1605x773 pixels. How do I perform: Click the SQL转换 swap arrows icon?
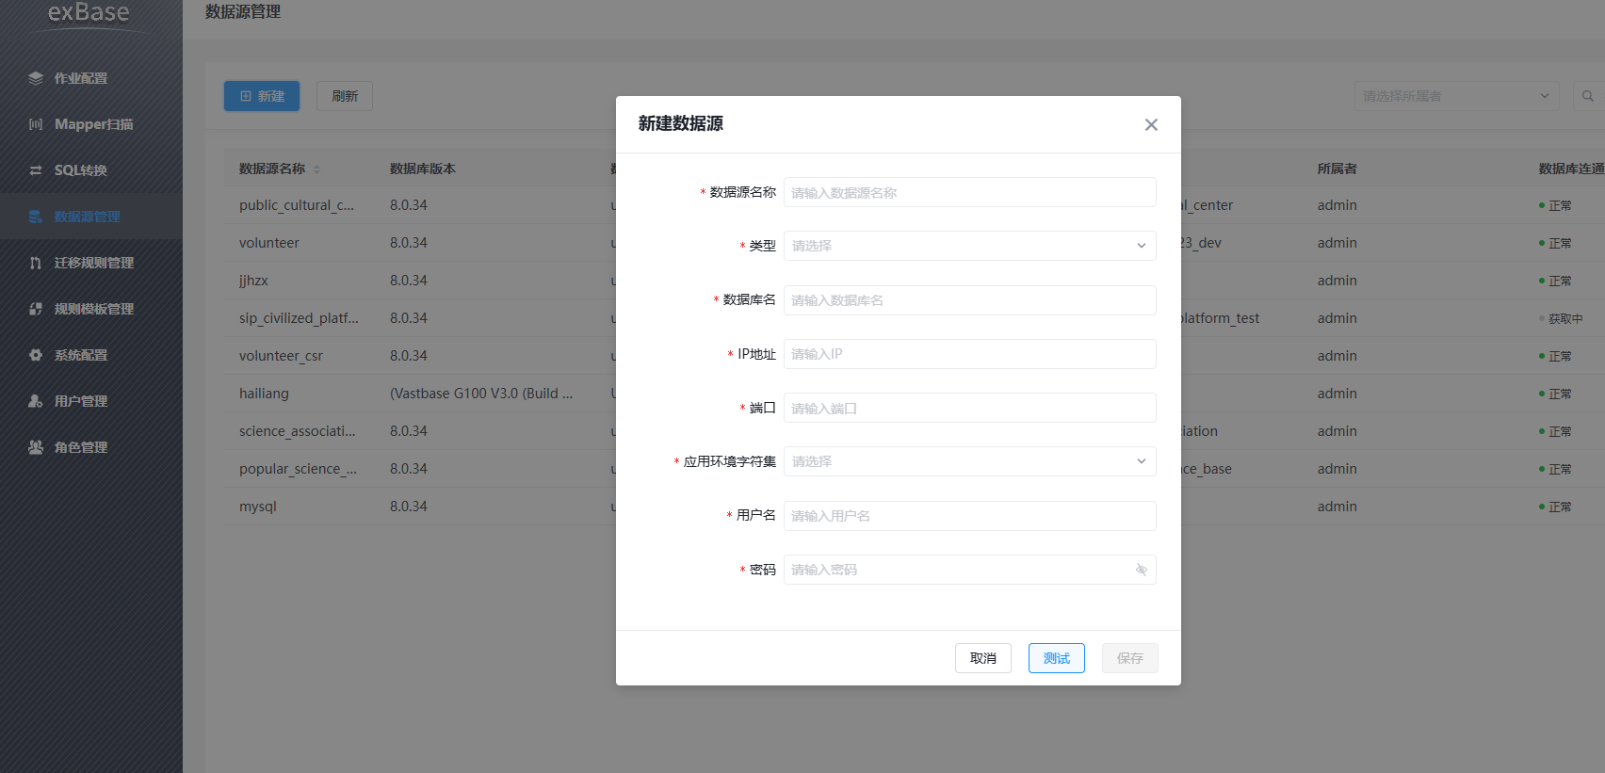36,170
